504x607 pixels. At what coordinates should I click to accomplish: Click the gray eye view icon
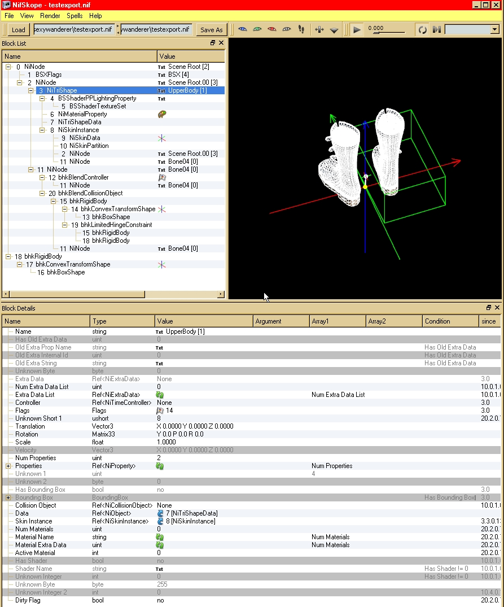click(287, 29)
